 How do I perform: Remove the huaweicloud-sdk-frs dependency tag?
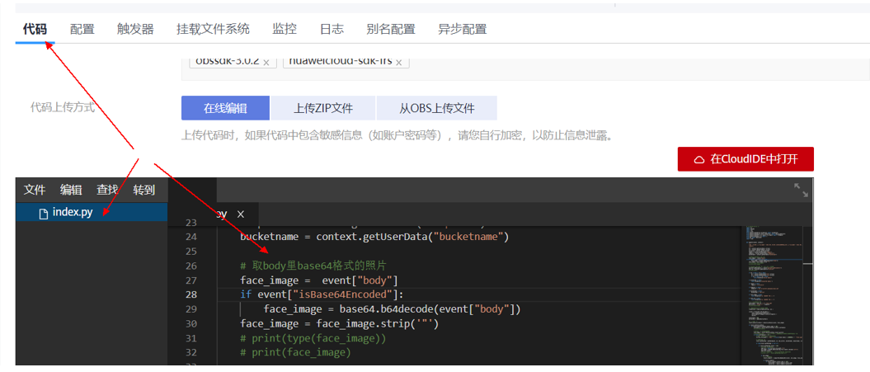tap(399, 63)
